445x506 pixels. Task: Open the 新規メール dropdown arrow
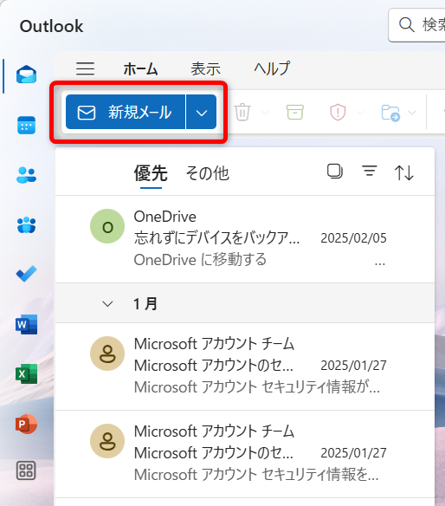point(202,112)
